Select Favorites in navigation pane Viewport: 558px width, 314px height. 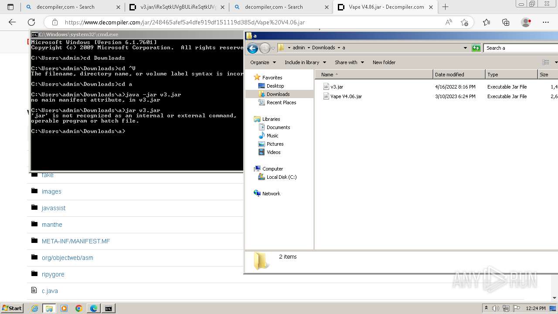(x=272, y=78)
